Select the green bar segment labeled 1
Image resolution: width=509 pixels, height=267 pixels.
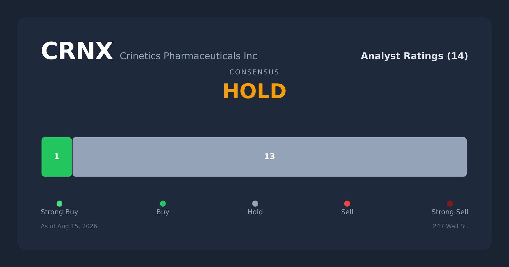[x=57, y=157]
